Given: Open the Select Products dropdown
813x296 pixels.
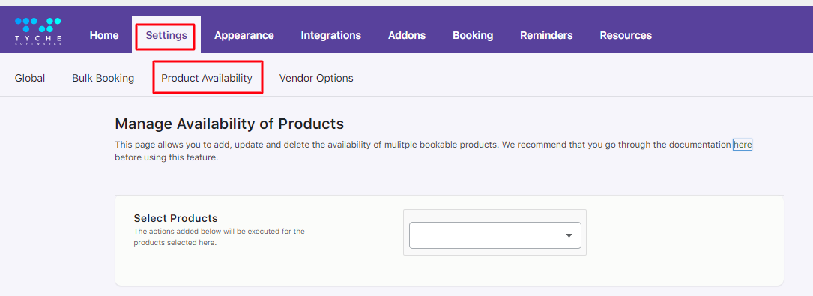Looking at the screenshot, I should [495, 235].
